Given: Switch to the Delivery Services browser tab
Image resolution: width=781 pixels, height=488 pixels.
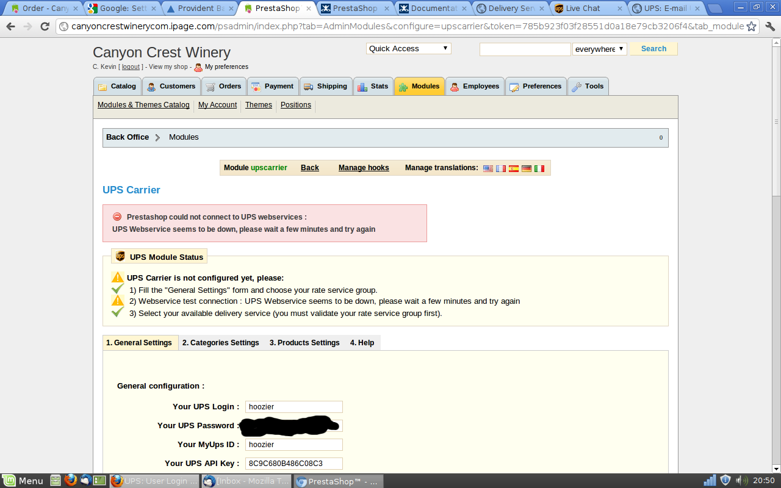Looking at the screenshot, I should 511,9.
